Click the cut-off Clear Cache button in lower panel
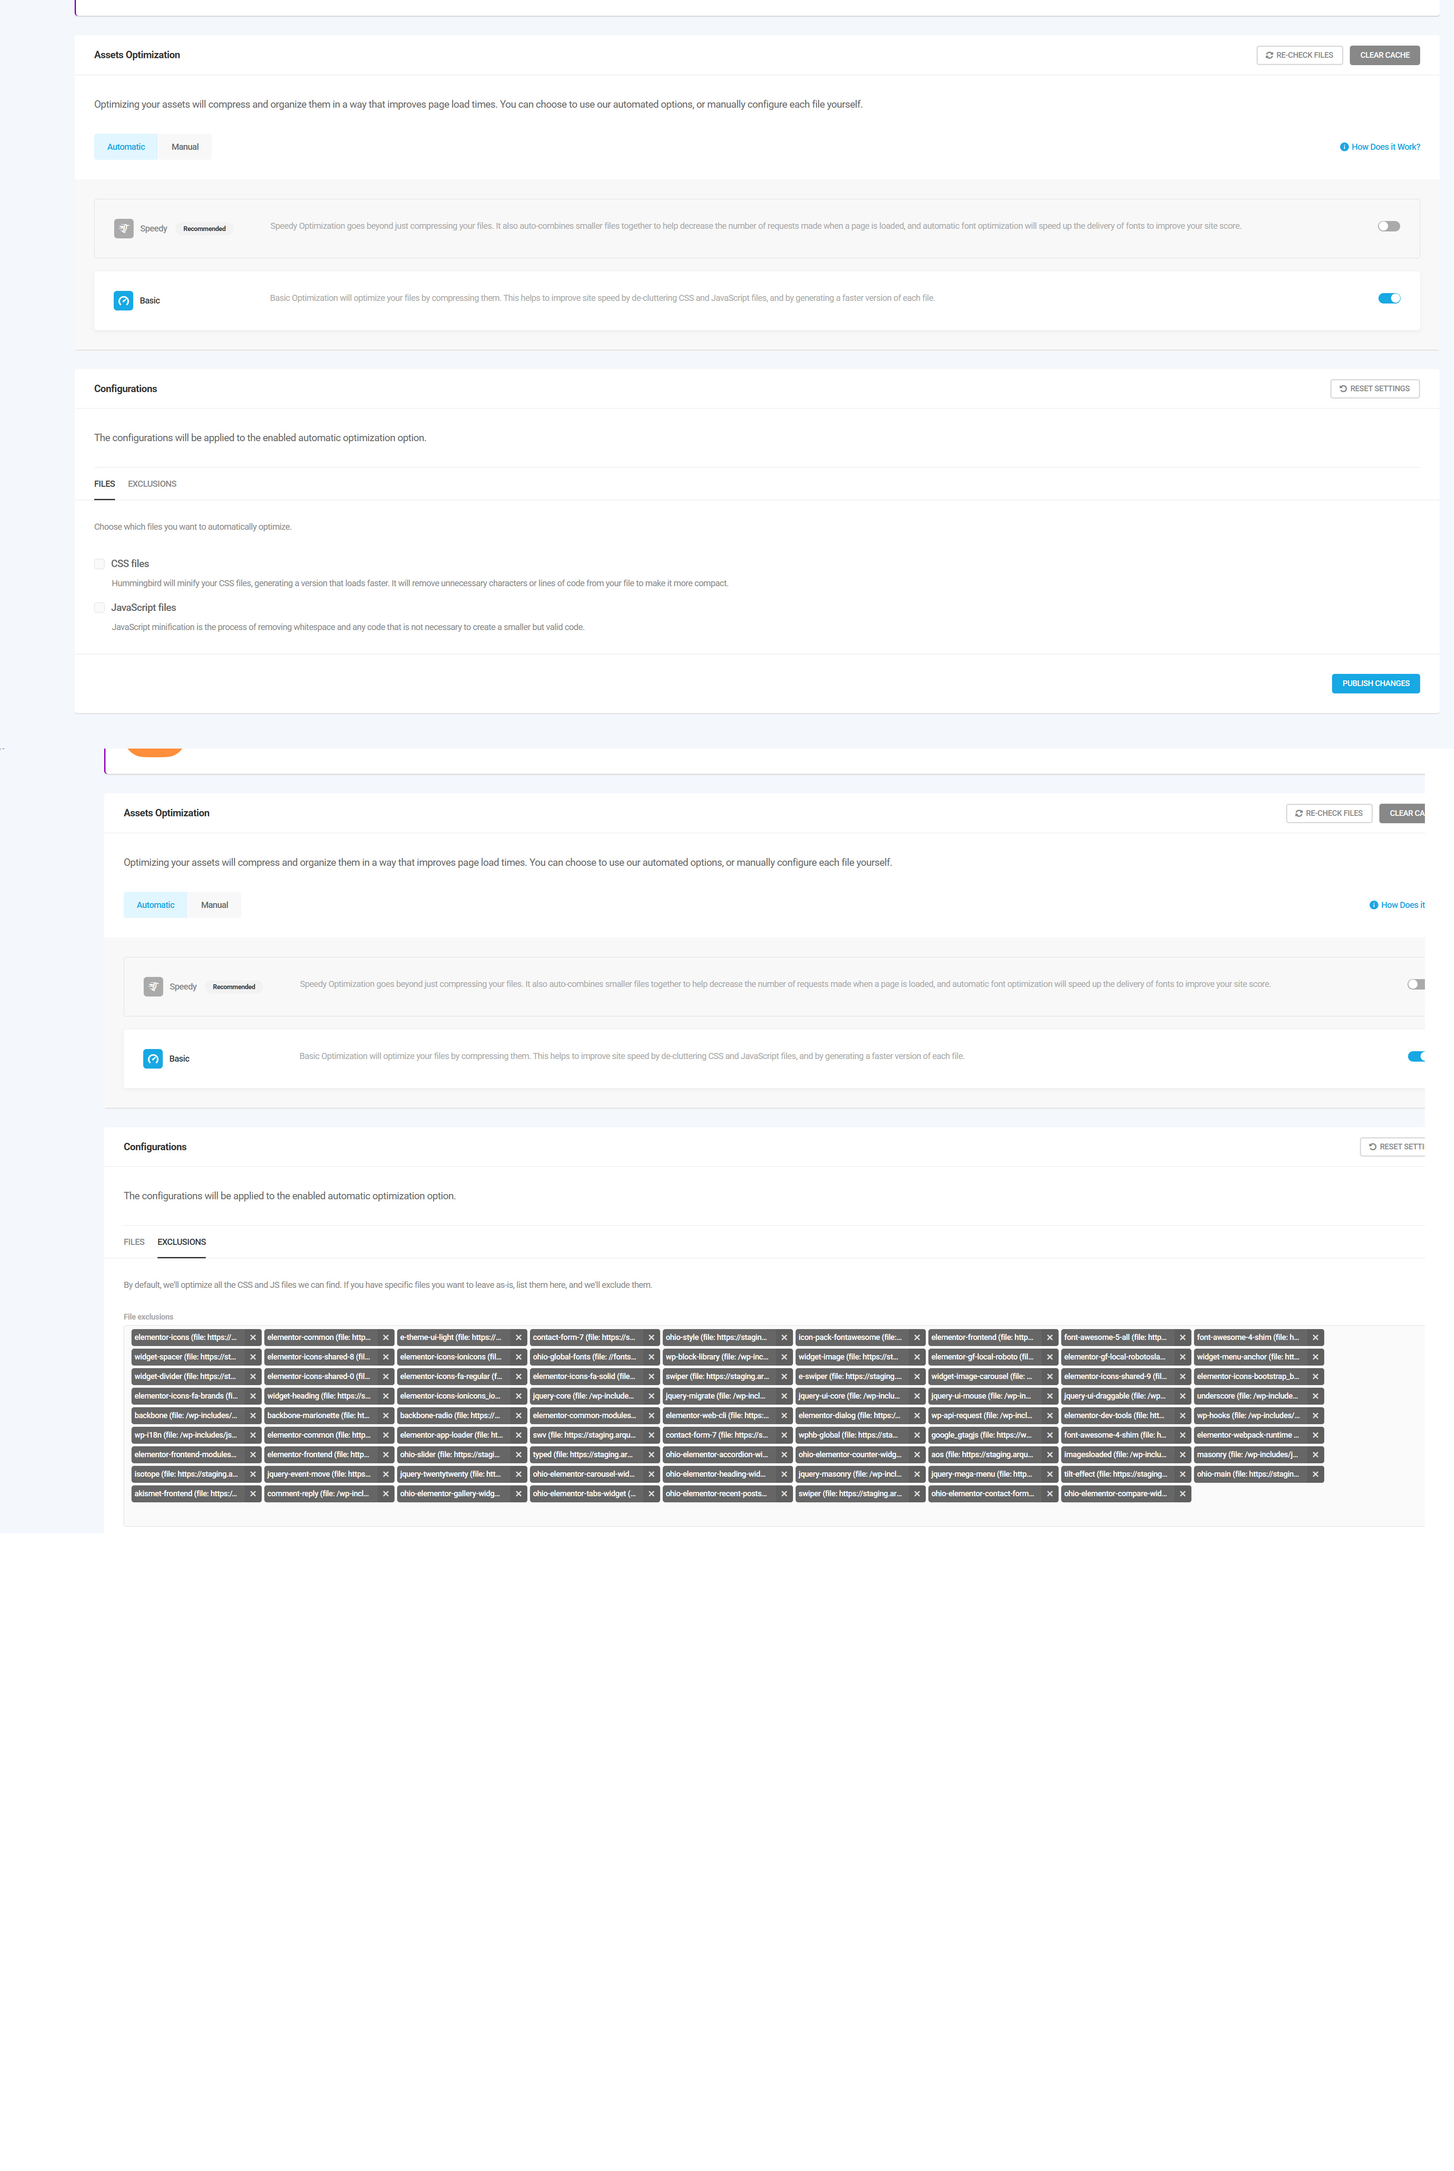 (1402, 813)
